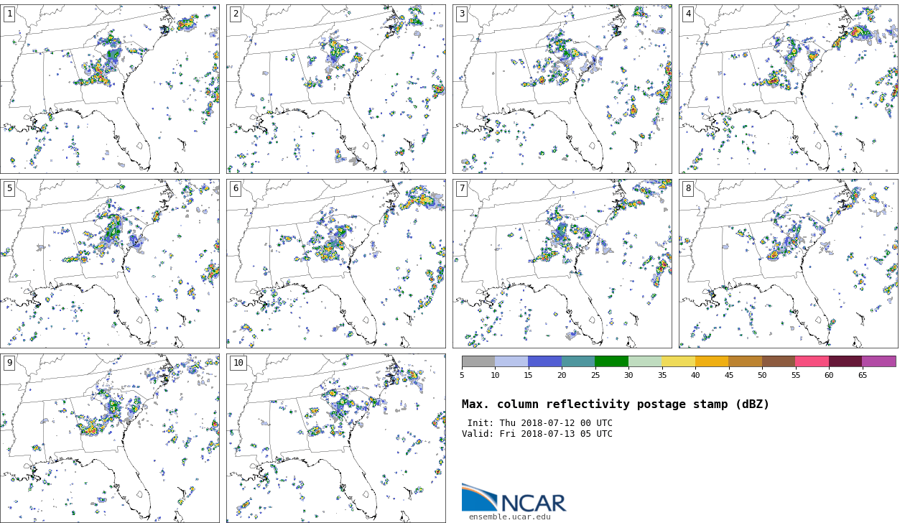
Task: Click the pink 55-60 dBZ swatch
Action: [812, 361]
